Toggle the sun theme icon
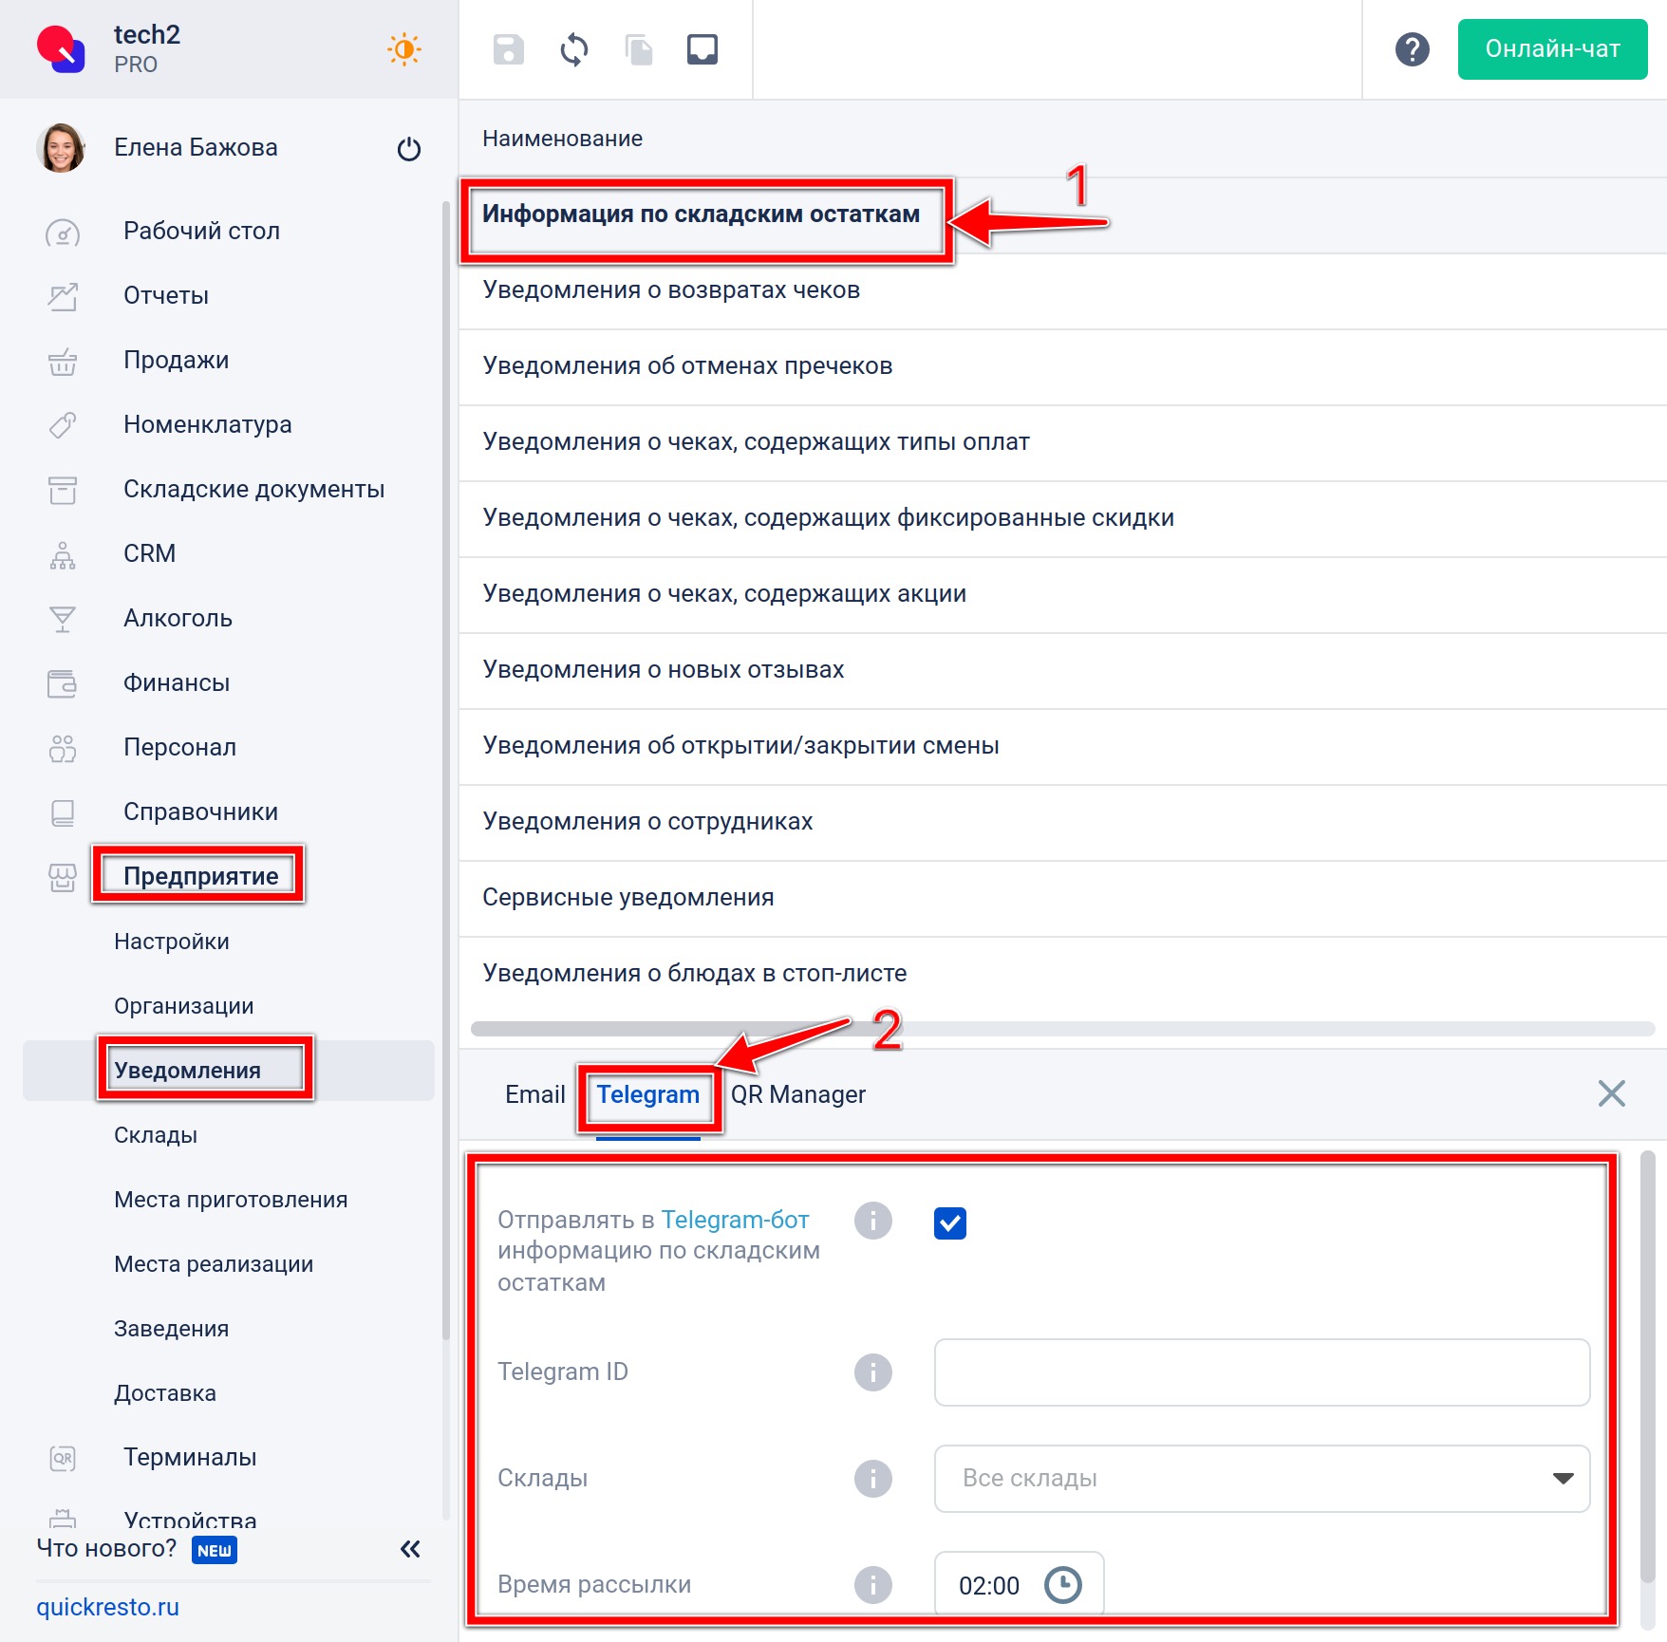 coord(404,49)
